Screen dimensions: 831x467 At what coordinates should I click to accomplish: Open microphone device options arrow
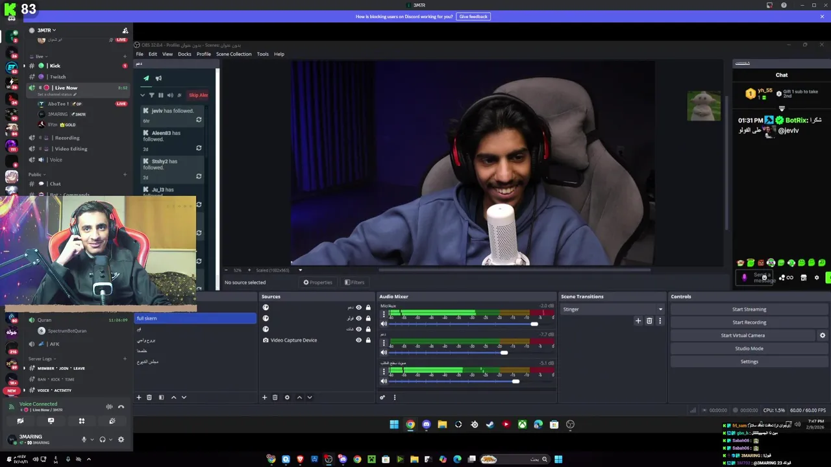click(92, 440)
